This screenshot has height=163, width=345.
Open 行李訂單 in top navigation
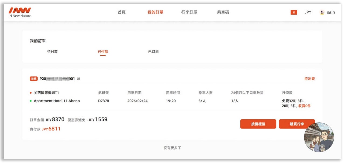[189, 12]
